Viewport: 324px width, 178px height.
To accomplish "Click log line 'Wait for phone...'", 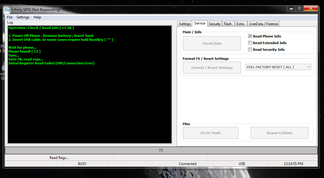I will (x=22, y=47).
